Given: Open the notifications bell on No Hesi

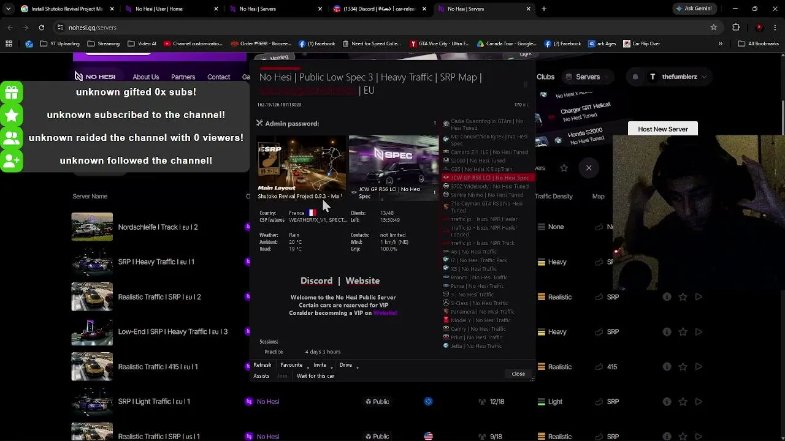Looking at the screenshot, I should click(635, 77).
